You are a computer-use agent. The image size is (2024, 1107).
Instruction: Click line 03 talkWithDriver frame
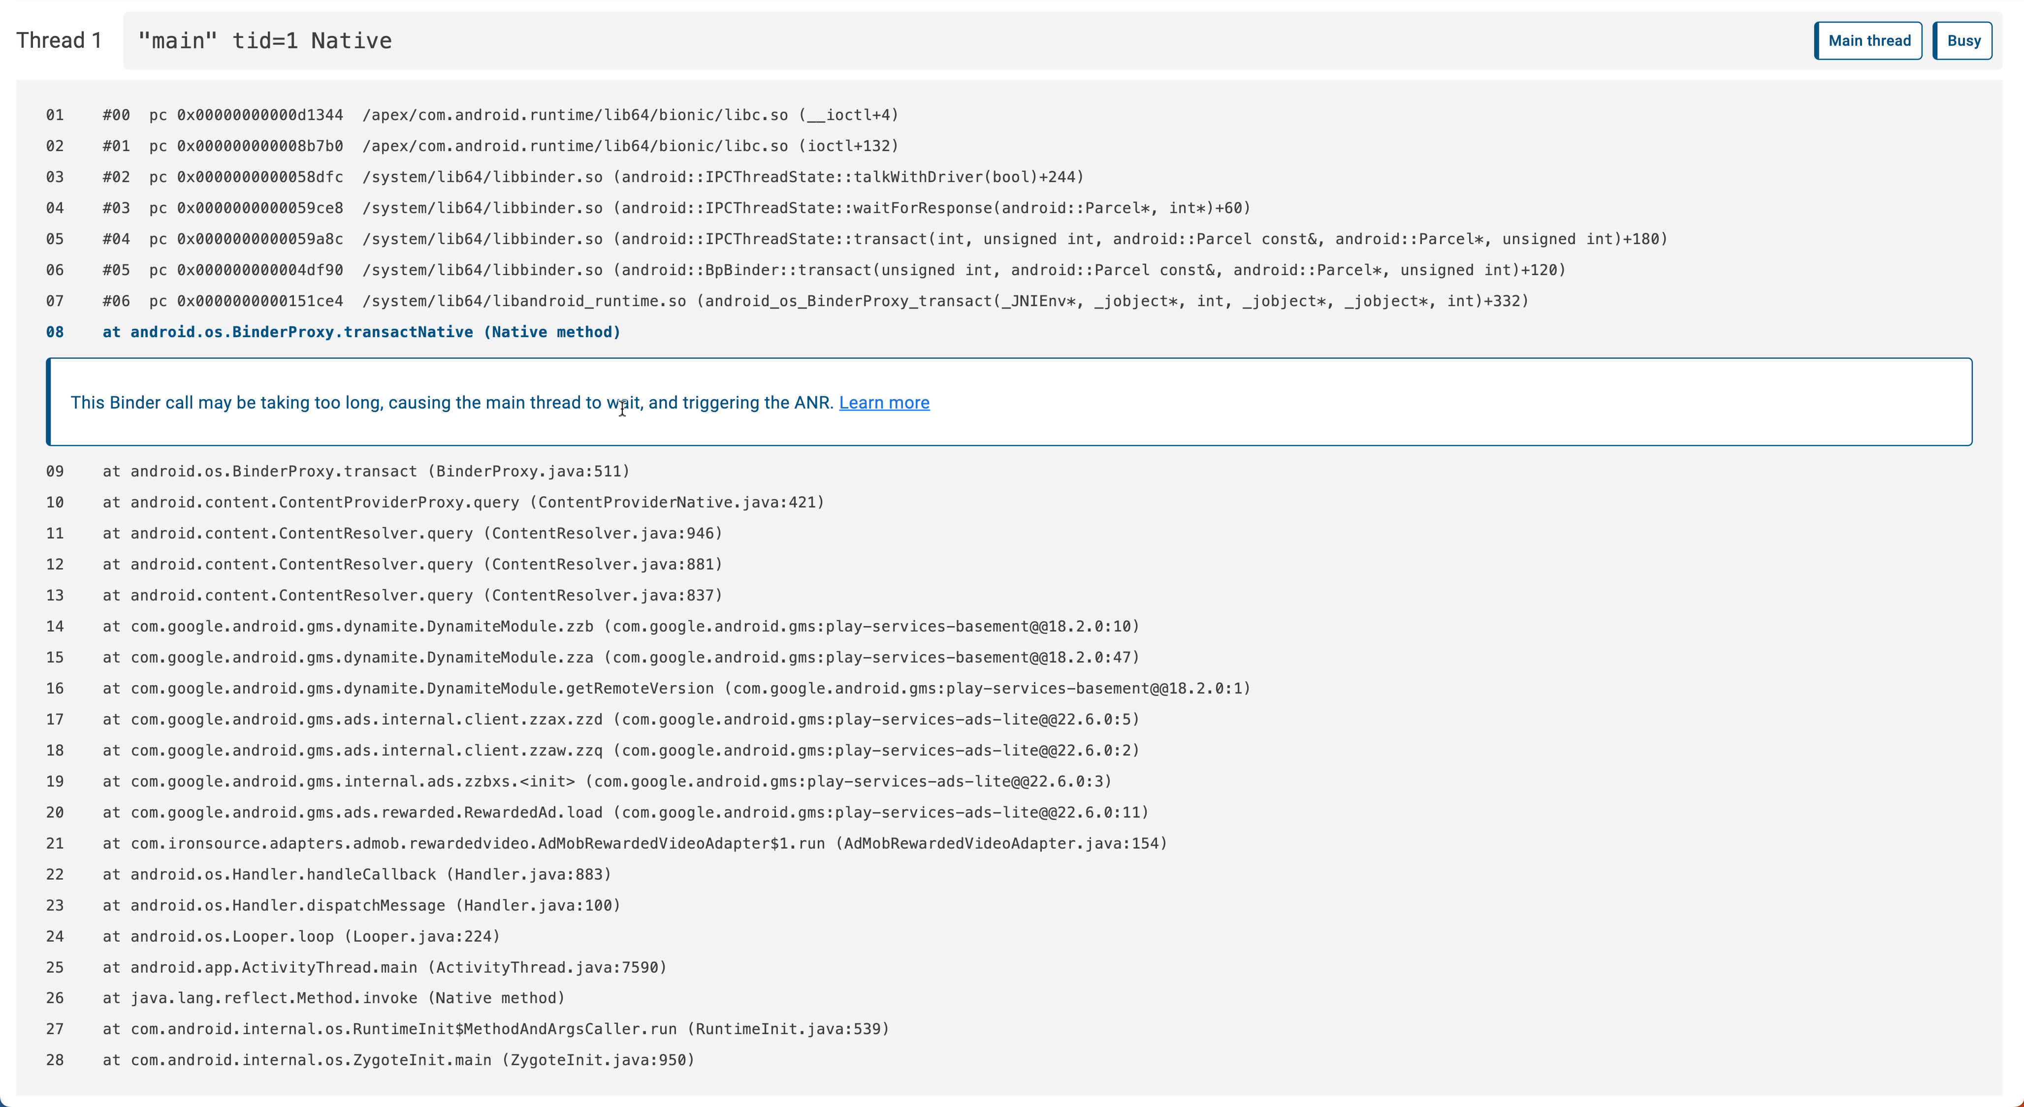(x=592, y=177)
